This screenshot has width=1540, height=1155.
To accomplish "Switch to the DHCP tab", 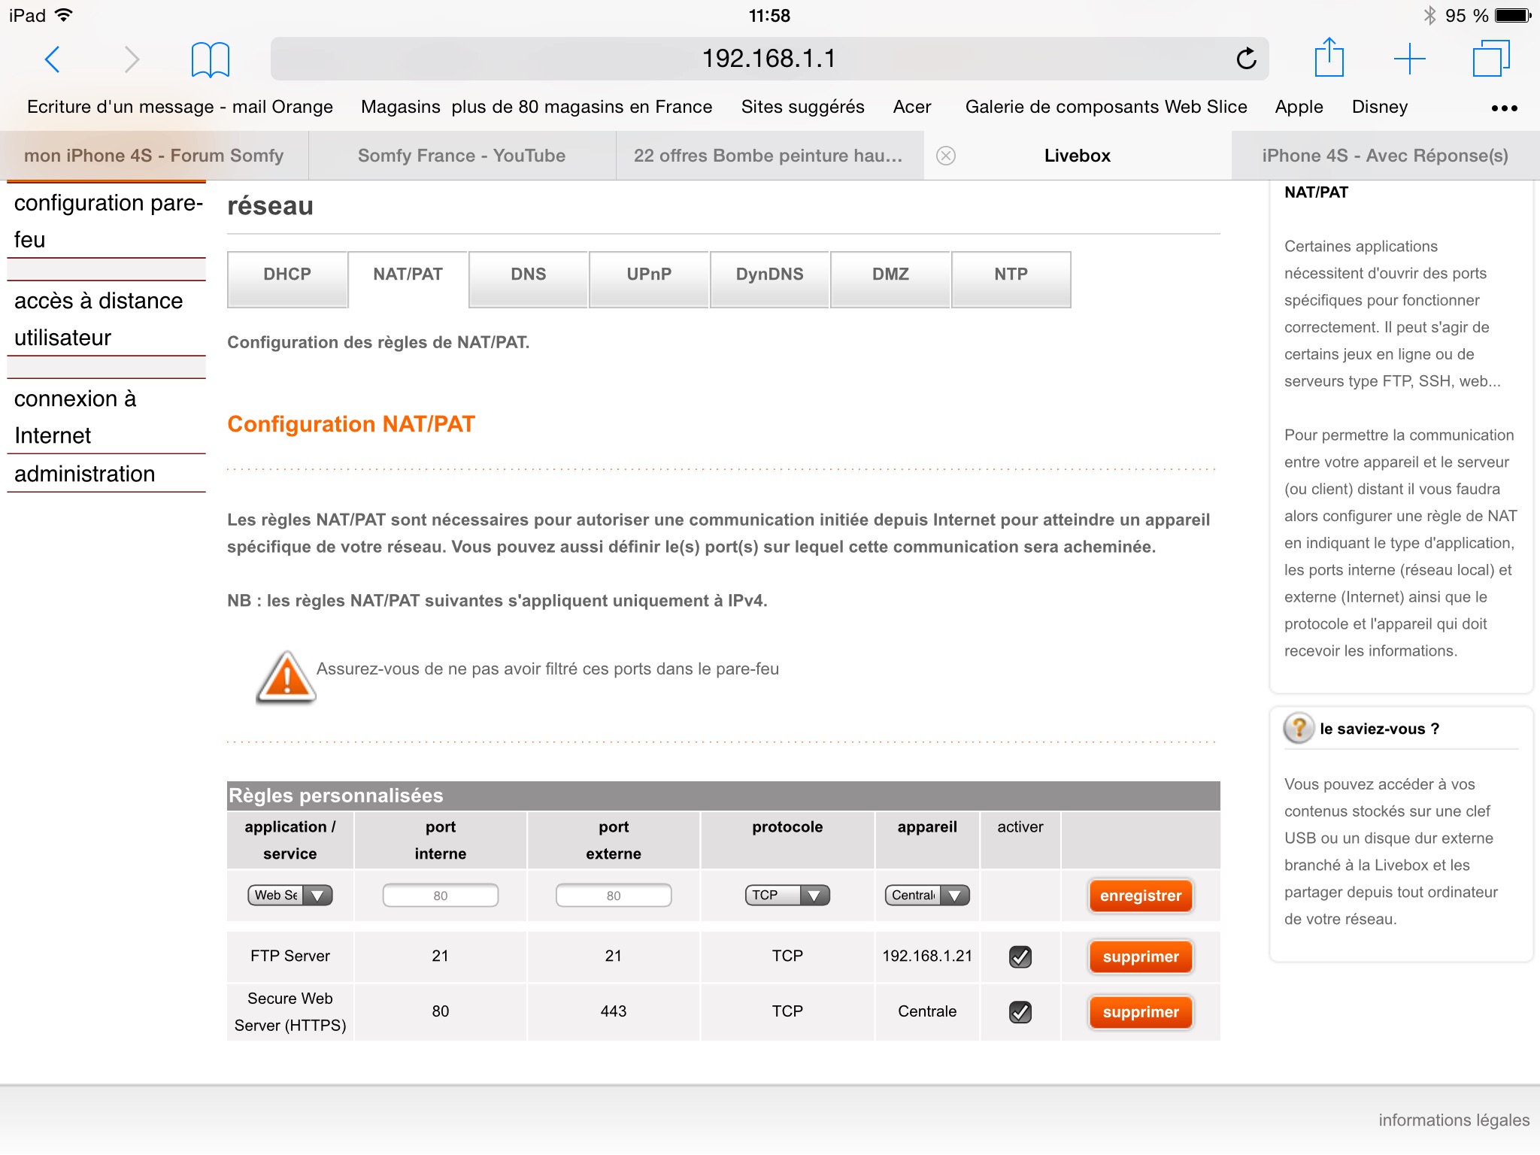I will tap(286, 274).
